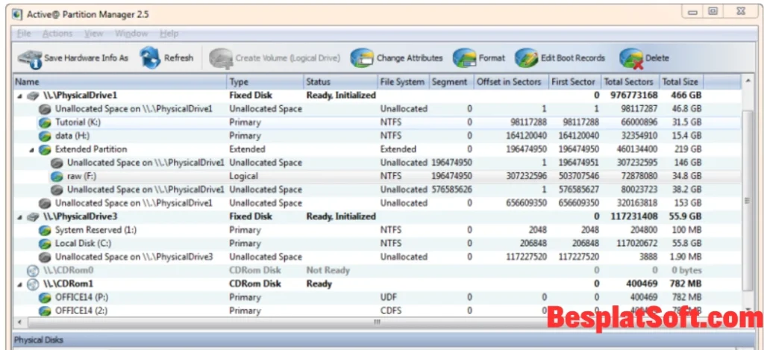The width and height of the screenshot is (764, 350).
Task: Collapse the CDRom1 tree node
Action: click(x=19, y=284)
